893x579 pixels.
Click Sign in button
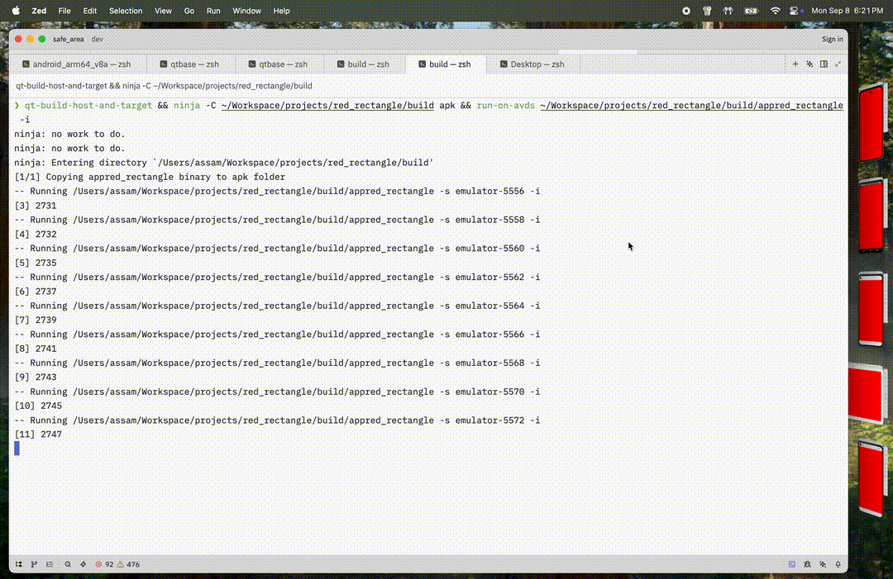pos(832,40)
